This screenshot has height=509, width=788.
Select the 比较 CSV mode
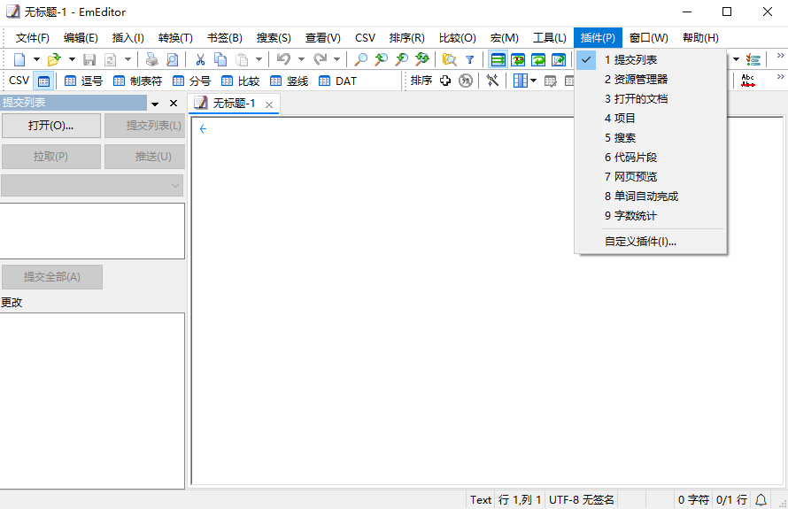pos(240,81)
